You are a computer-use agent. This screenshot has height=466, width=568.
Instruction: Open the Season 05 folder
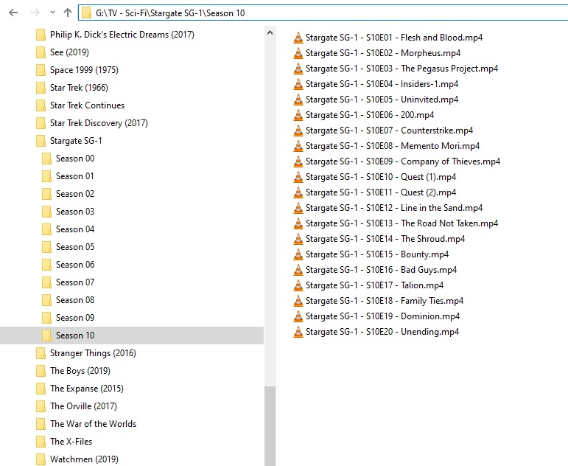[68, 247]
